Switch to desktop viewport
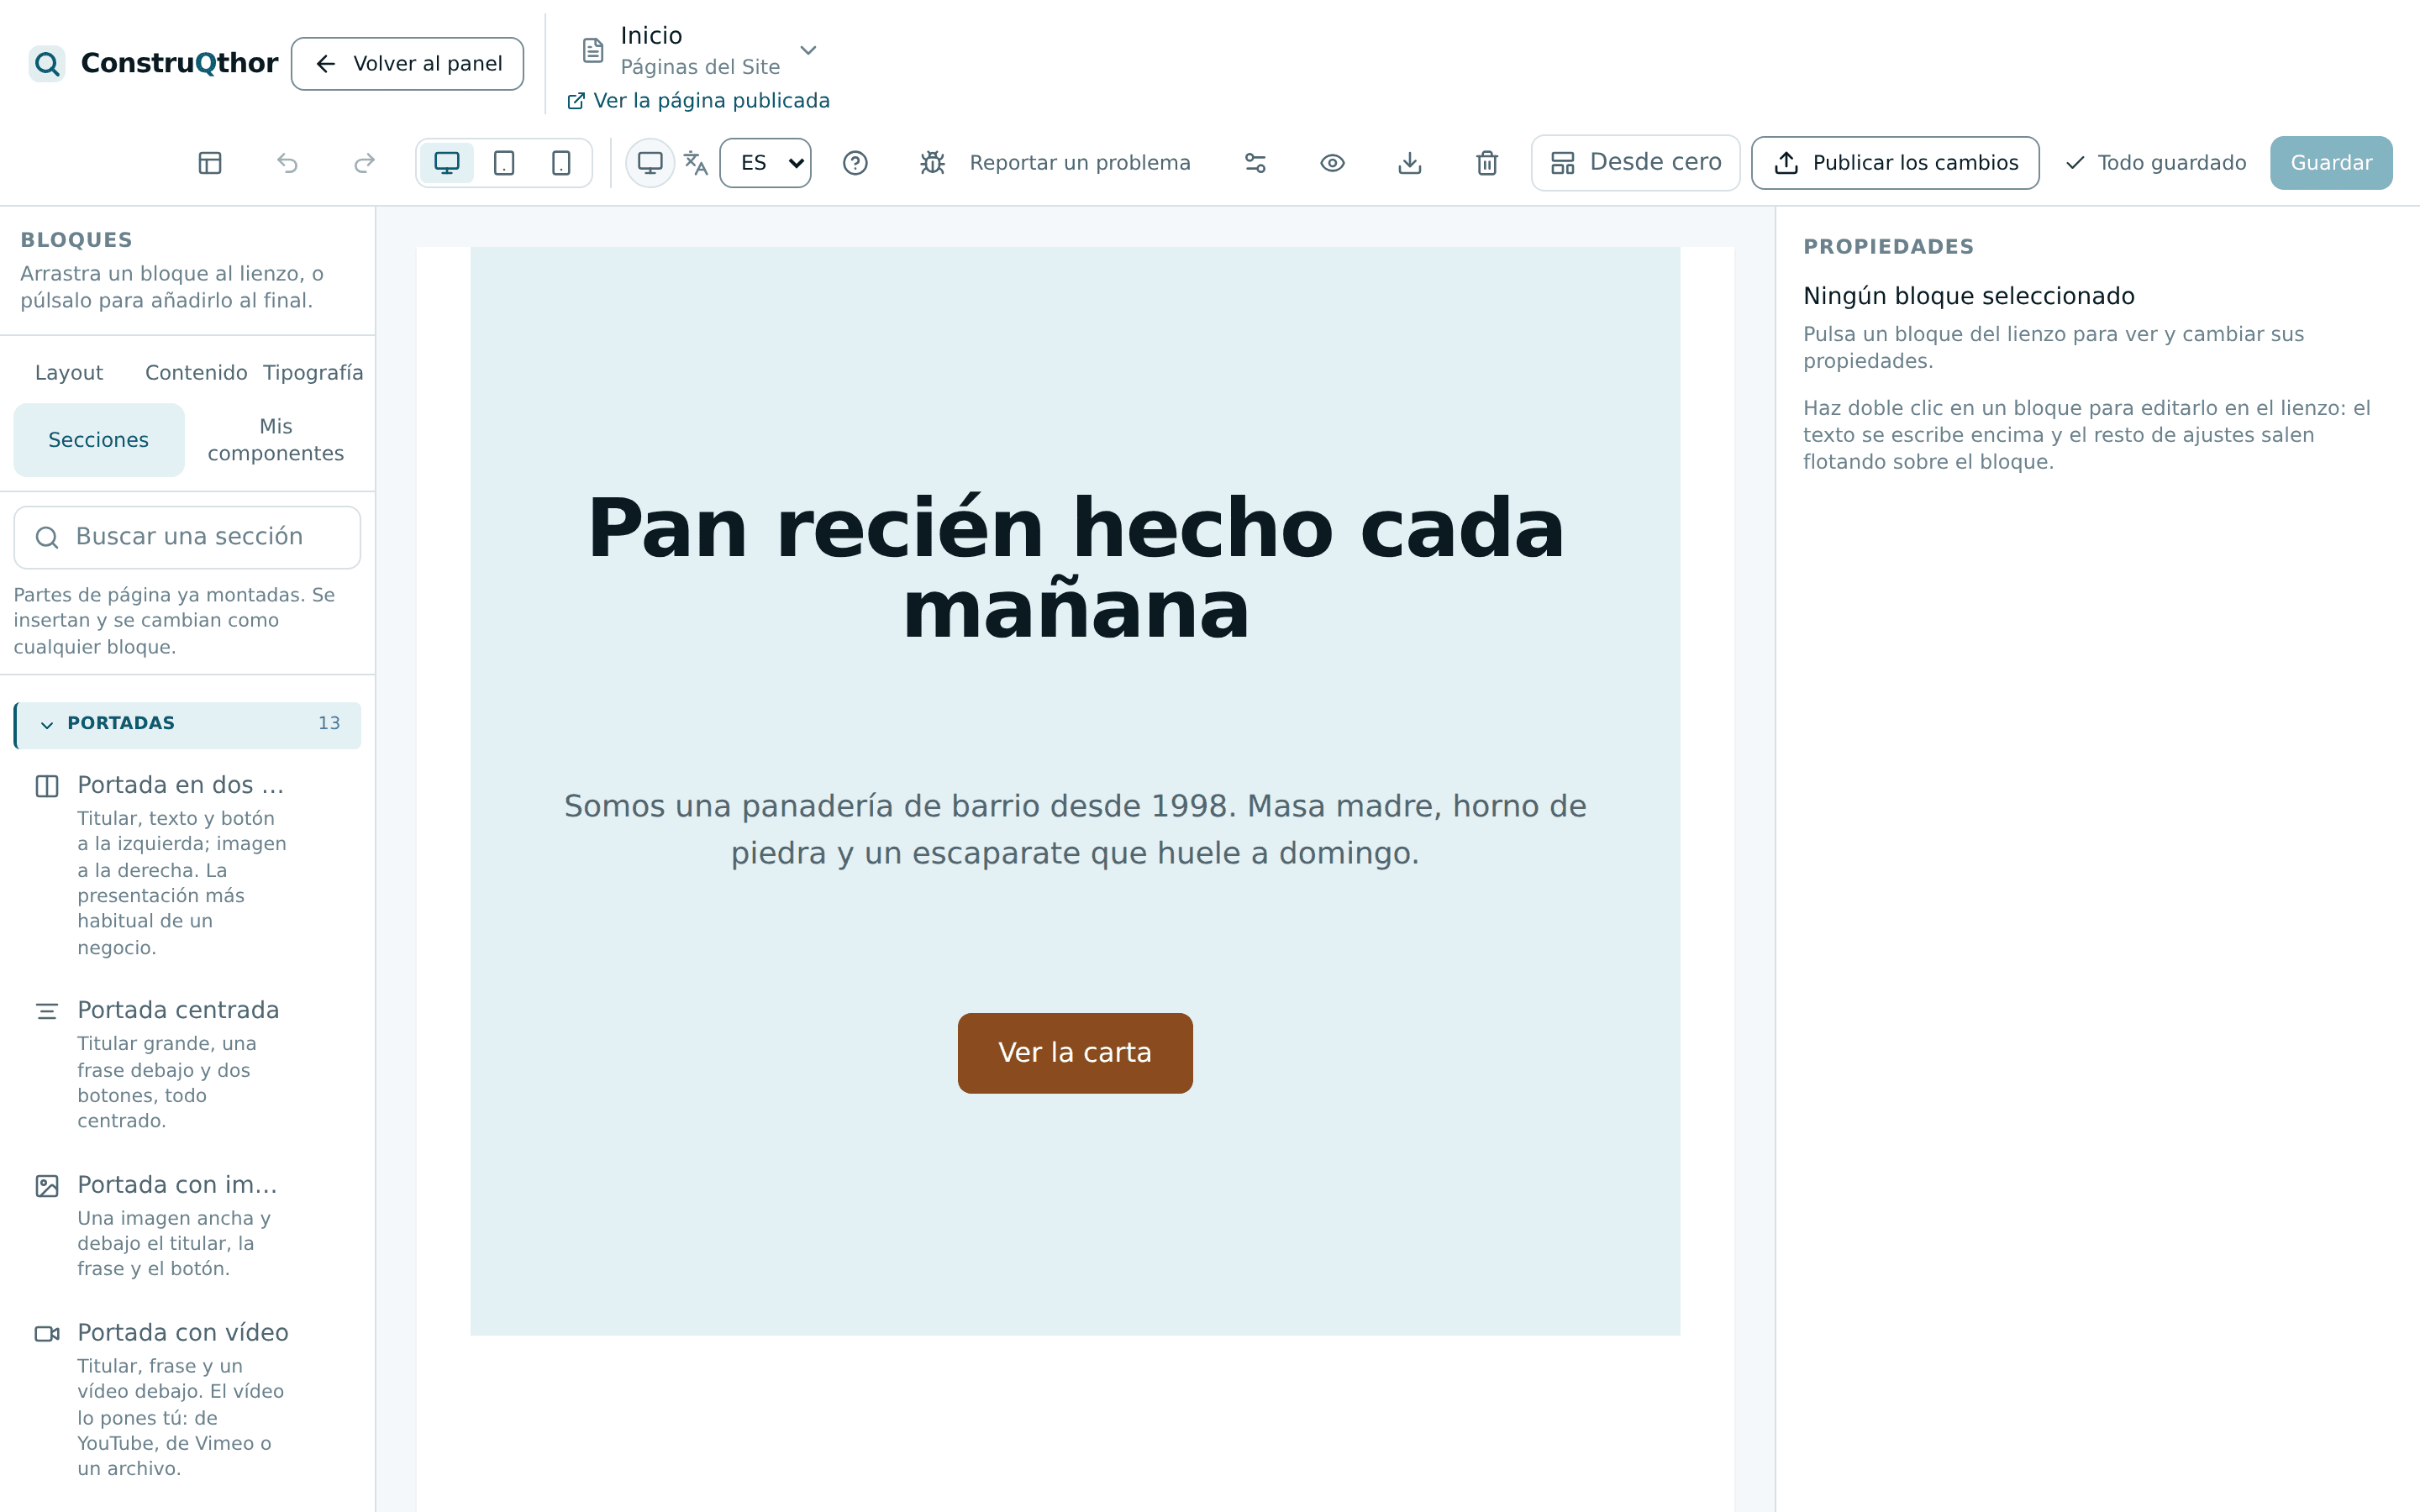This screenshot has width=2420, height=1512. [x=447, y=163]
